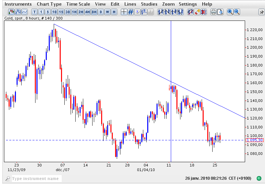Image resolution: width=265 pixels, height=185 pixels.
Task: Select the 8H time scale button
Action: tap(94, 12)
